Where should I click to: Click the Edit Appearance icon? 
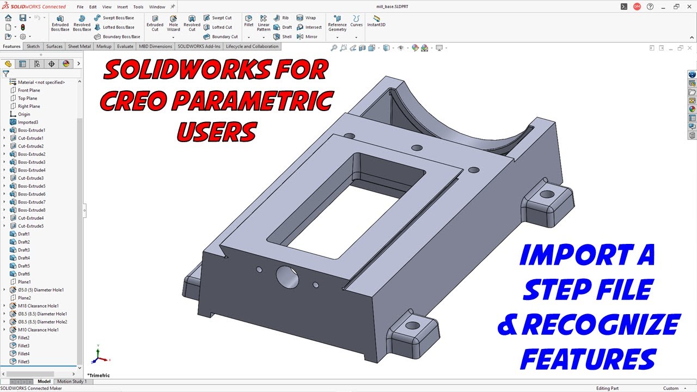[x=415, y=48]
